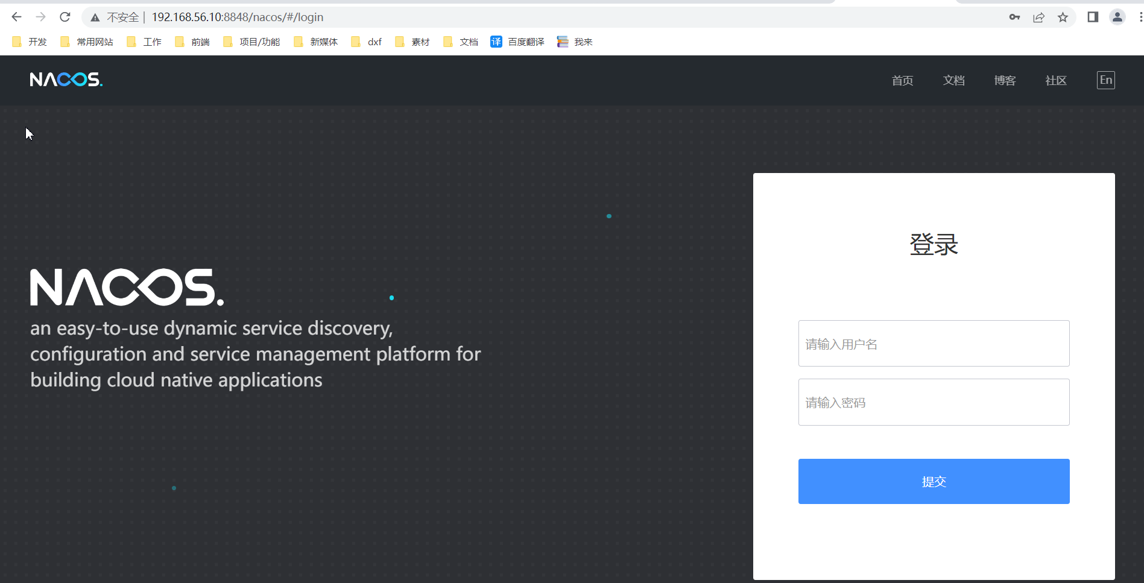The height and width of the screenshot is (583, 1144).
Task: Open the 工作 bookmark folder
Action: (144, 42)
